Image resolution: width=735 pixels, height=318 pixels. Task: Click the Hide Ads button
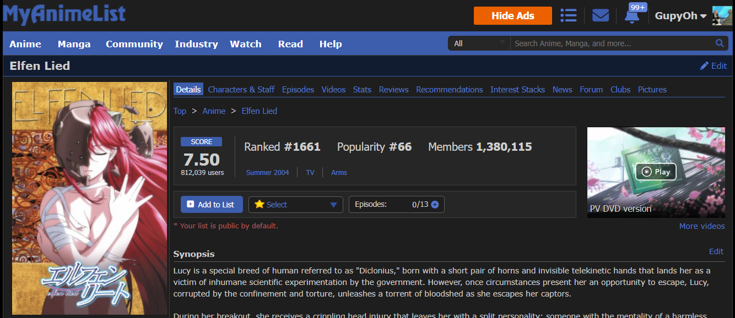click(x=513, y=15)
